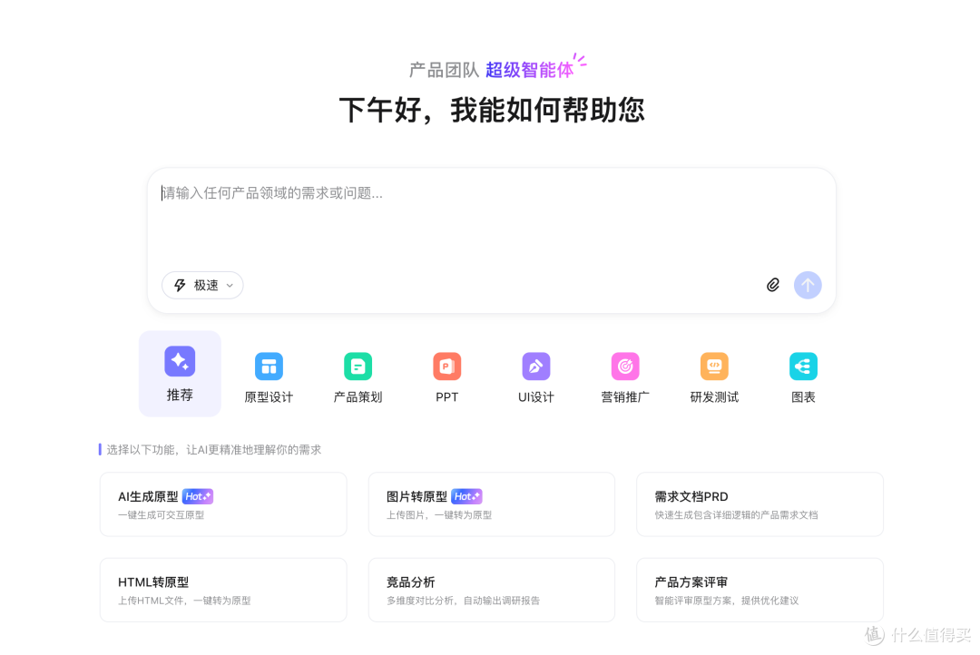Open the 产品方案评审 function card
980x655 pixels.
pyautogui.click(x=760, y=590)
